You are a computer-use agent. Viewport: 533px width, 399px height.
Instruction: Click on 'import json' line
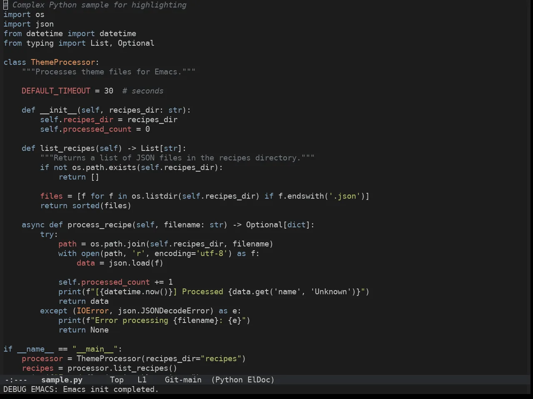(x=28, y=24)
